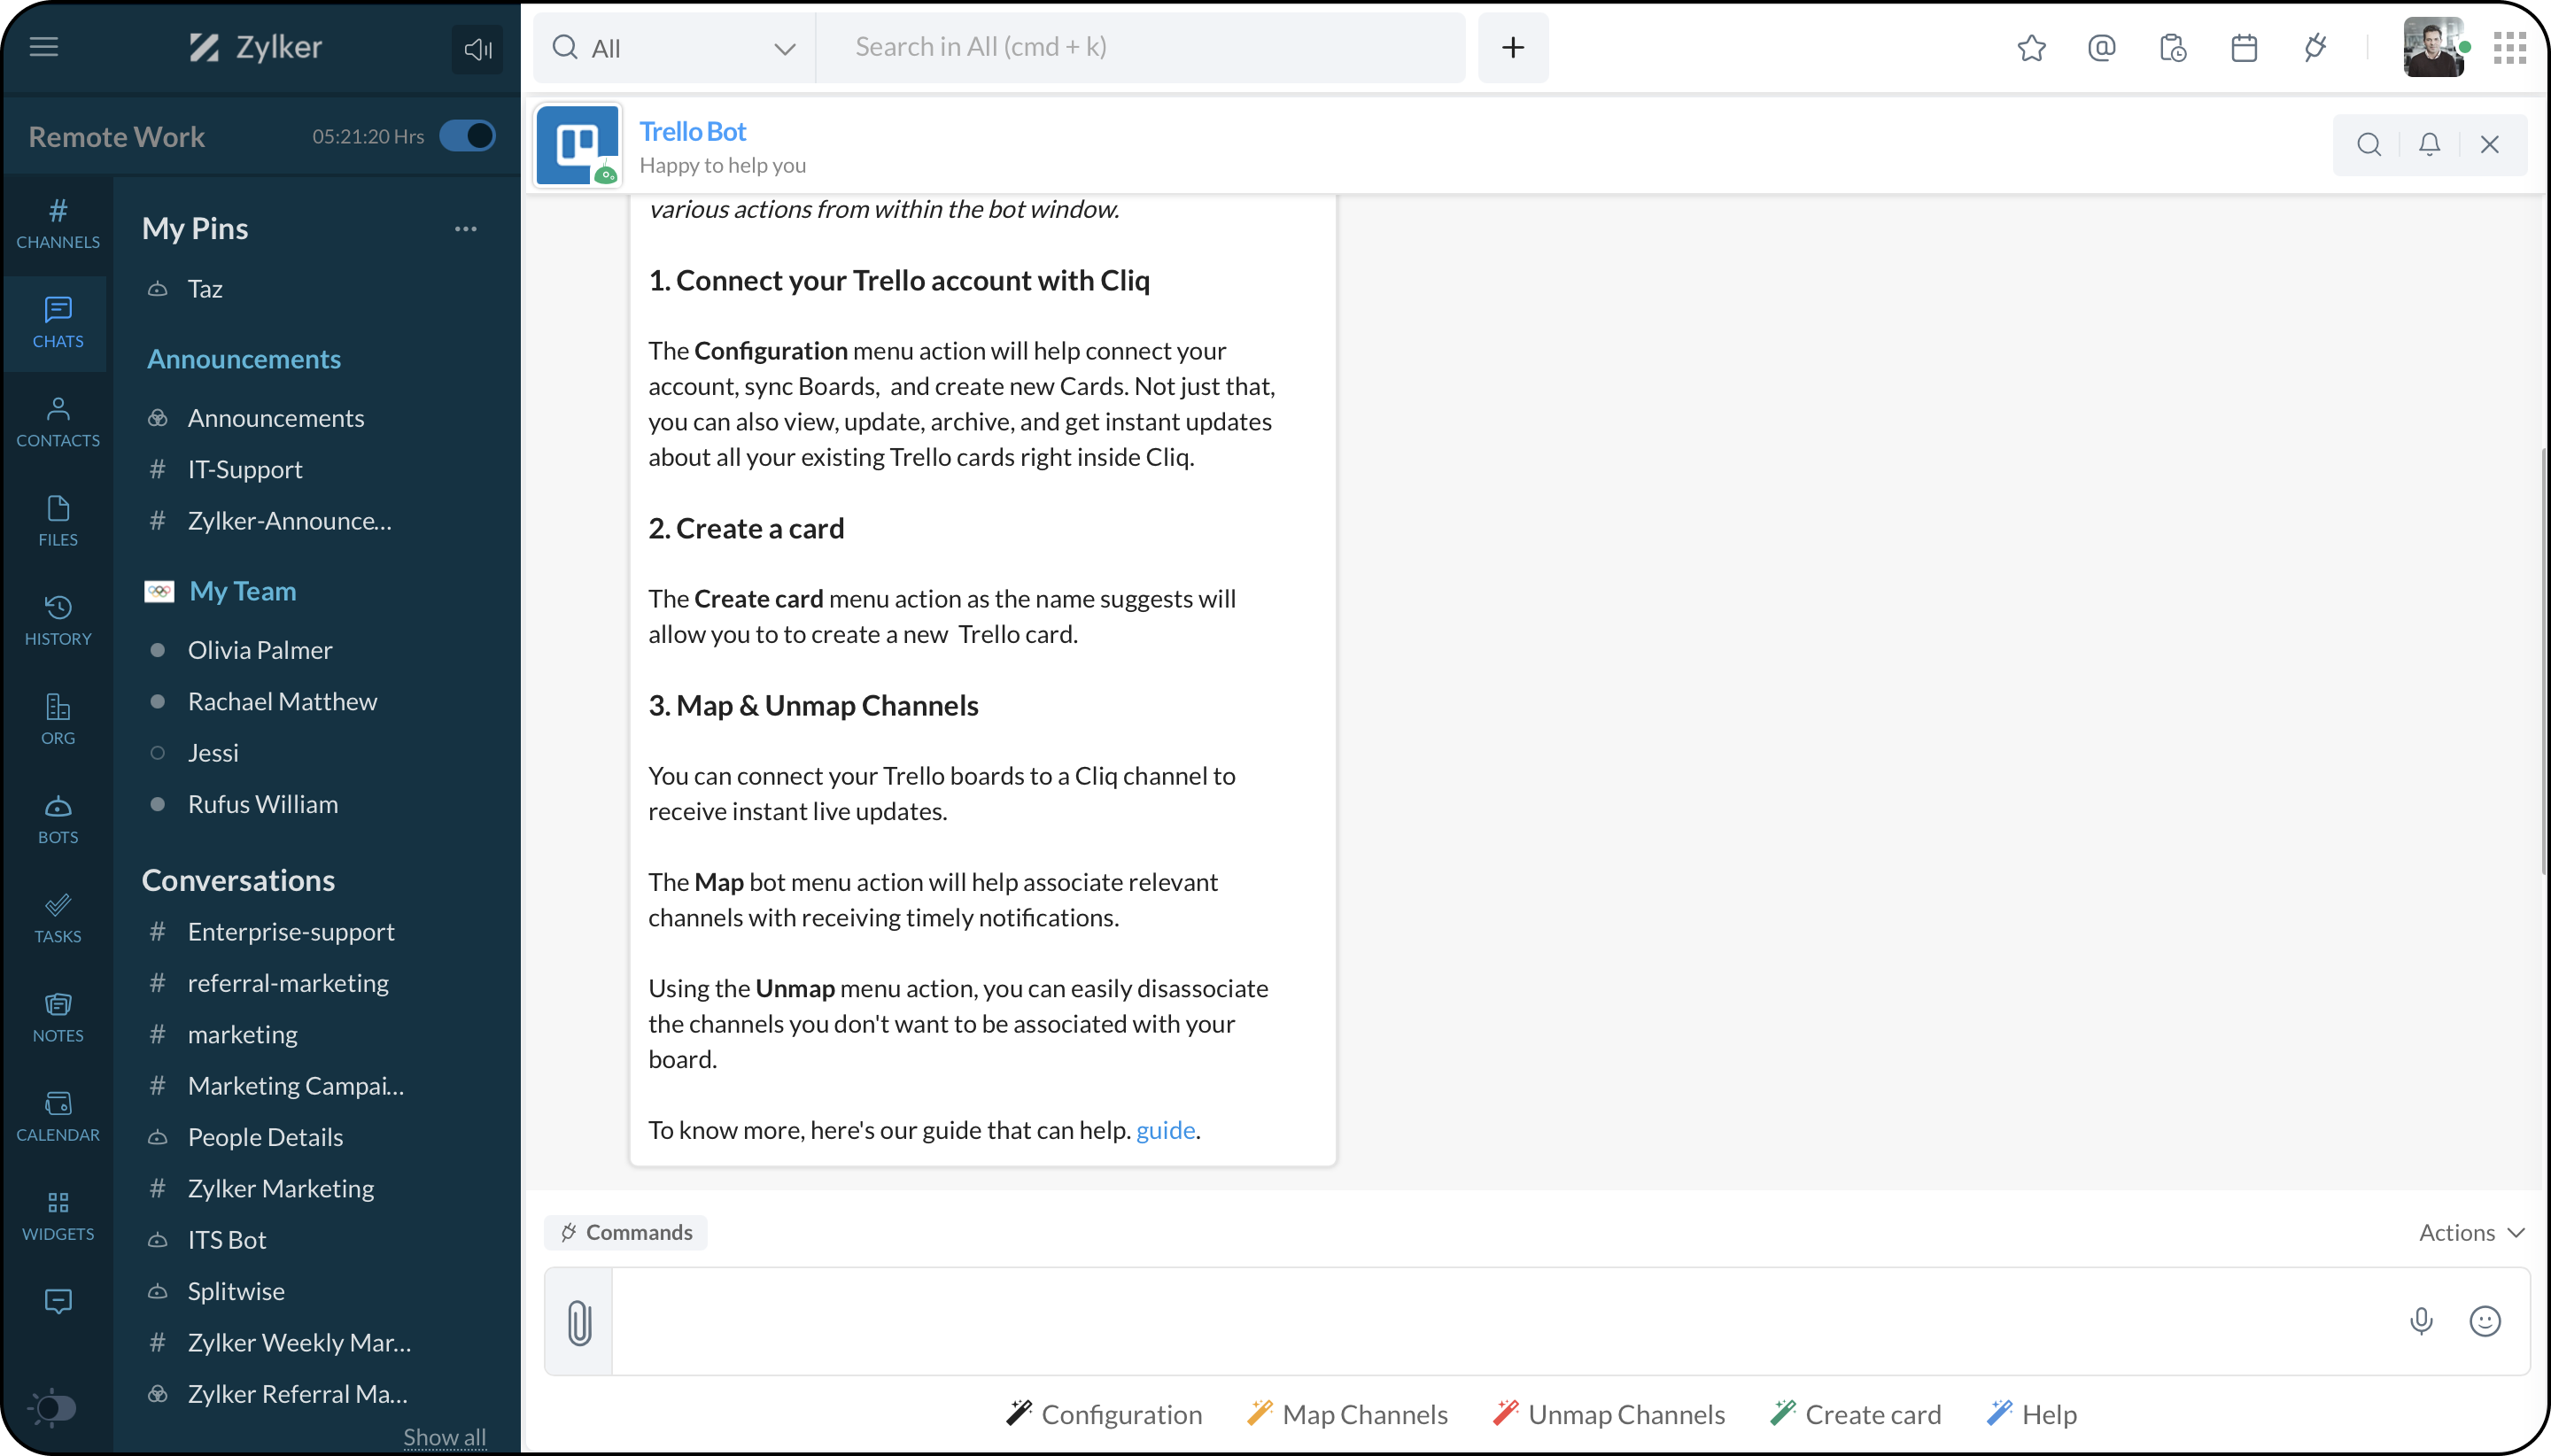
Task: Open Widgets from the left rail
Action: 58,1215
